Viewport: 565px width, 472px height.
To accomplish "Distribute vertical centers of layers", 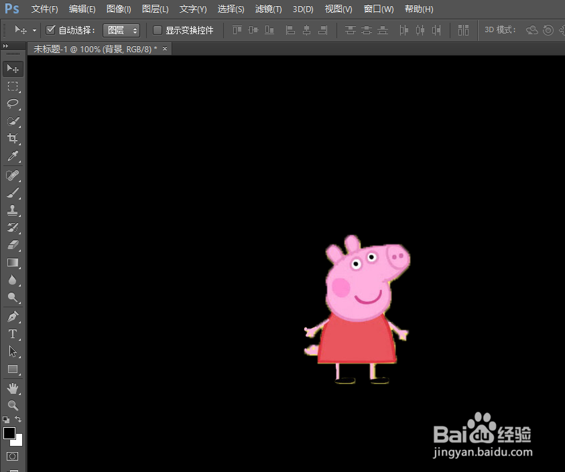I will click(367, 30).
